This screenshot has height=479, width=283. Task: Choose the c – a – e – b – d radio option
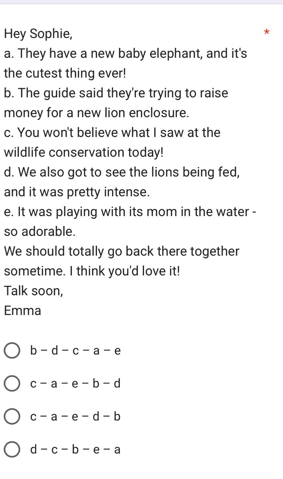tap(12, 384)
